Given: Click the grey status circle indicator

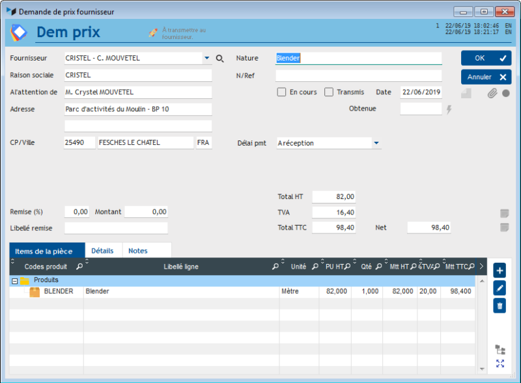Looking at the screenshot, I should point(505,93).
